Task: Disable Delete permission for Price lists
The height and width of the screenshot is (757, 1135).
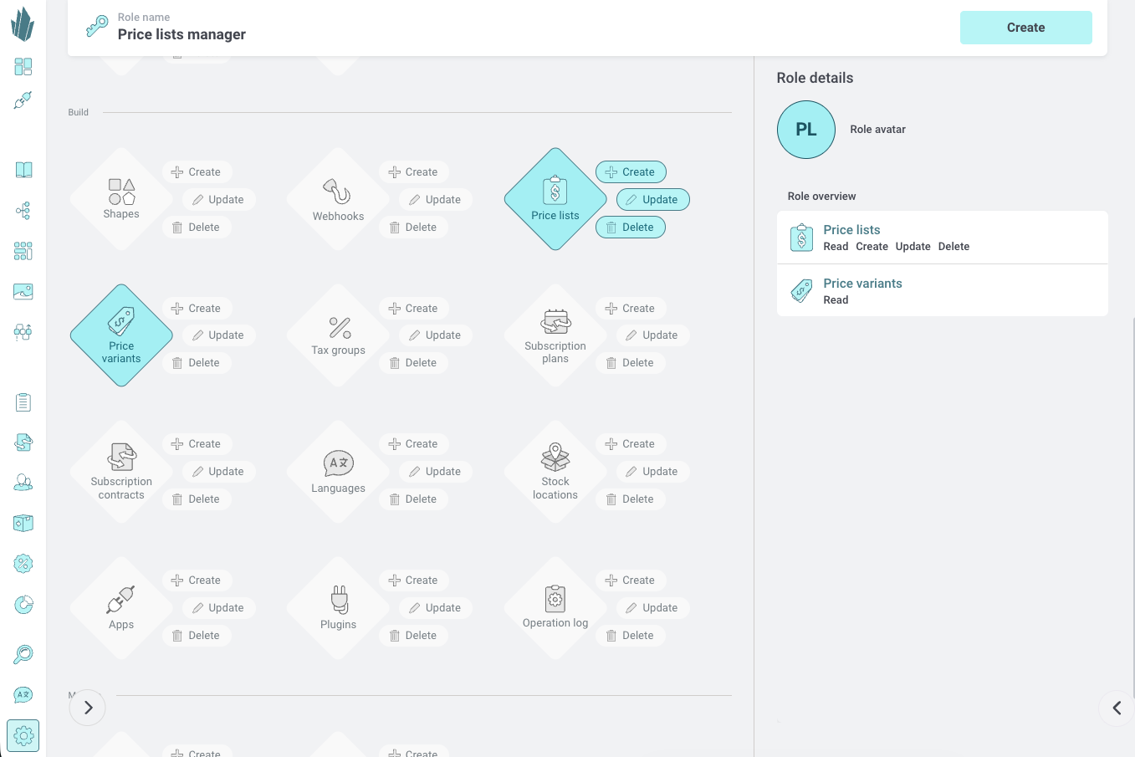Action: (631, 228)
